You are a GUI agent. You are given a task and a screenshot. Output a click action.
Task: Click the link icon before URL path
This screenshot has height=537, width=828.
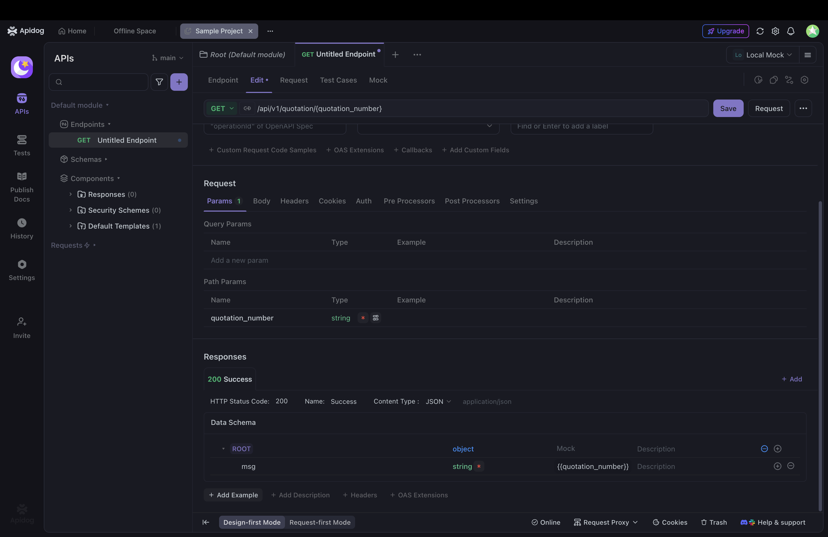click(x=247, y=108)
